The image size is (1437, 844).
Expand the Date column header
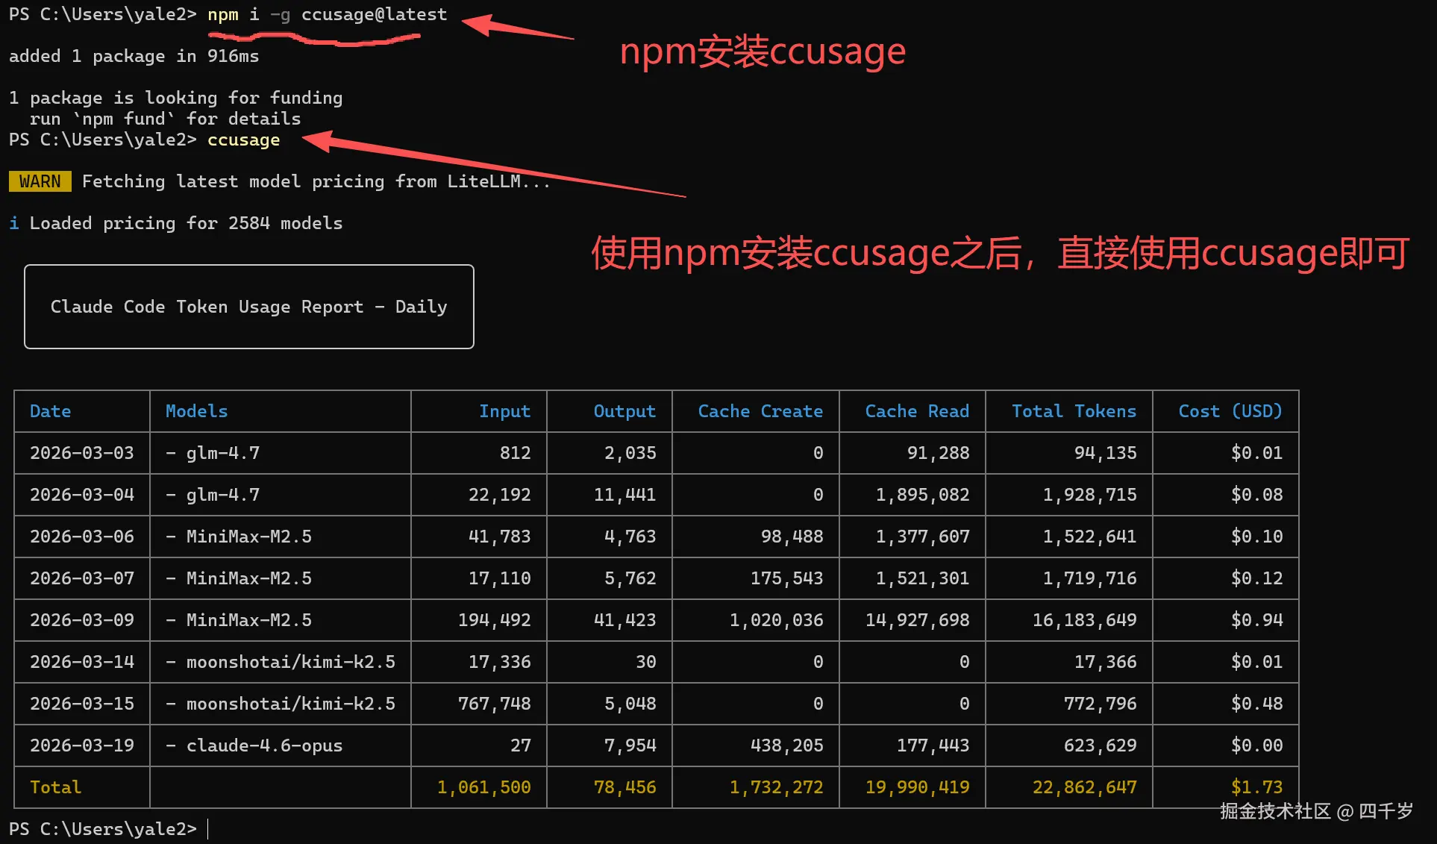50,411
